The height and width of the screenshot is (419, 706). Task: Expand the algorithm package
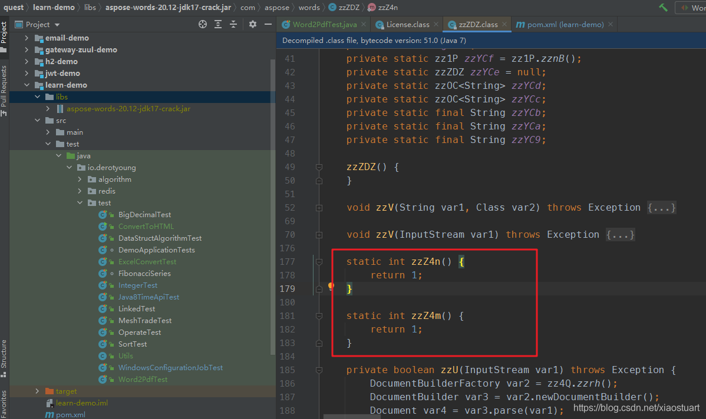pyautogui.click(x=80, y=179)
